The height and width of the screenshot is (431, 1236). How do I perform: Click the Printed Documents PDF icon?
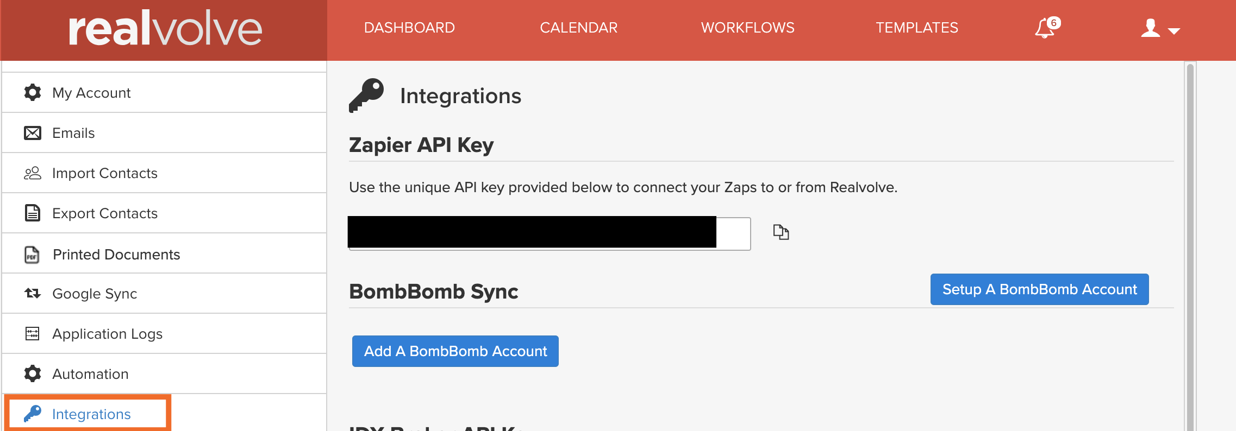pyautogui.click(x=33, y=254)
